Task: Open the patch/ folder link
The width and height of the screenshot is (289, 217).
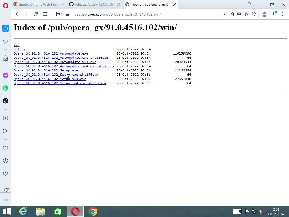Action: pos(19,49)
